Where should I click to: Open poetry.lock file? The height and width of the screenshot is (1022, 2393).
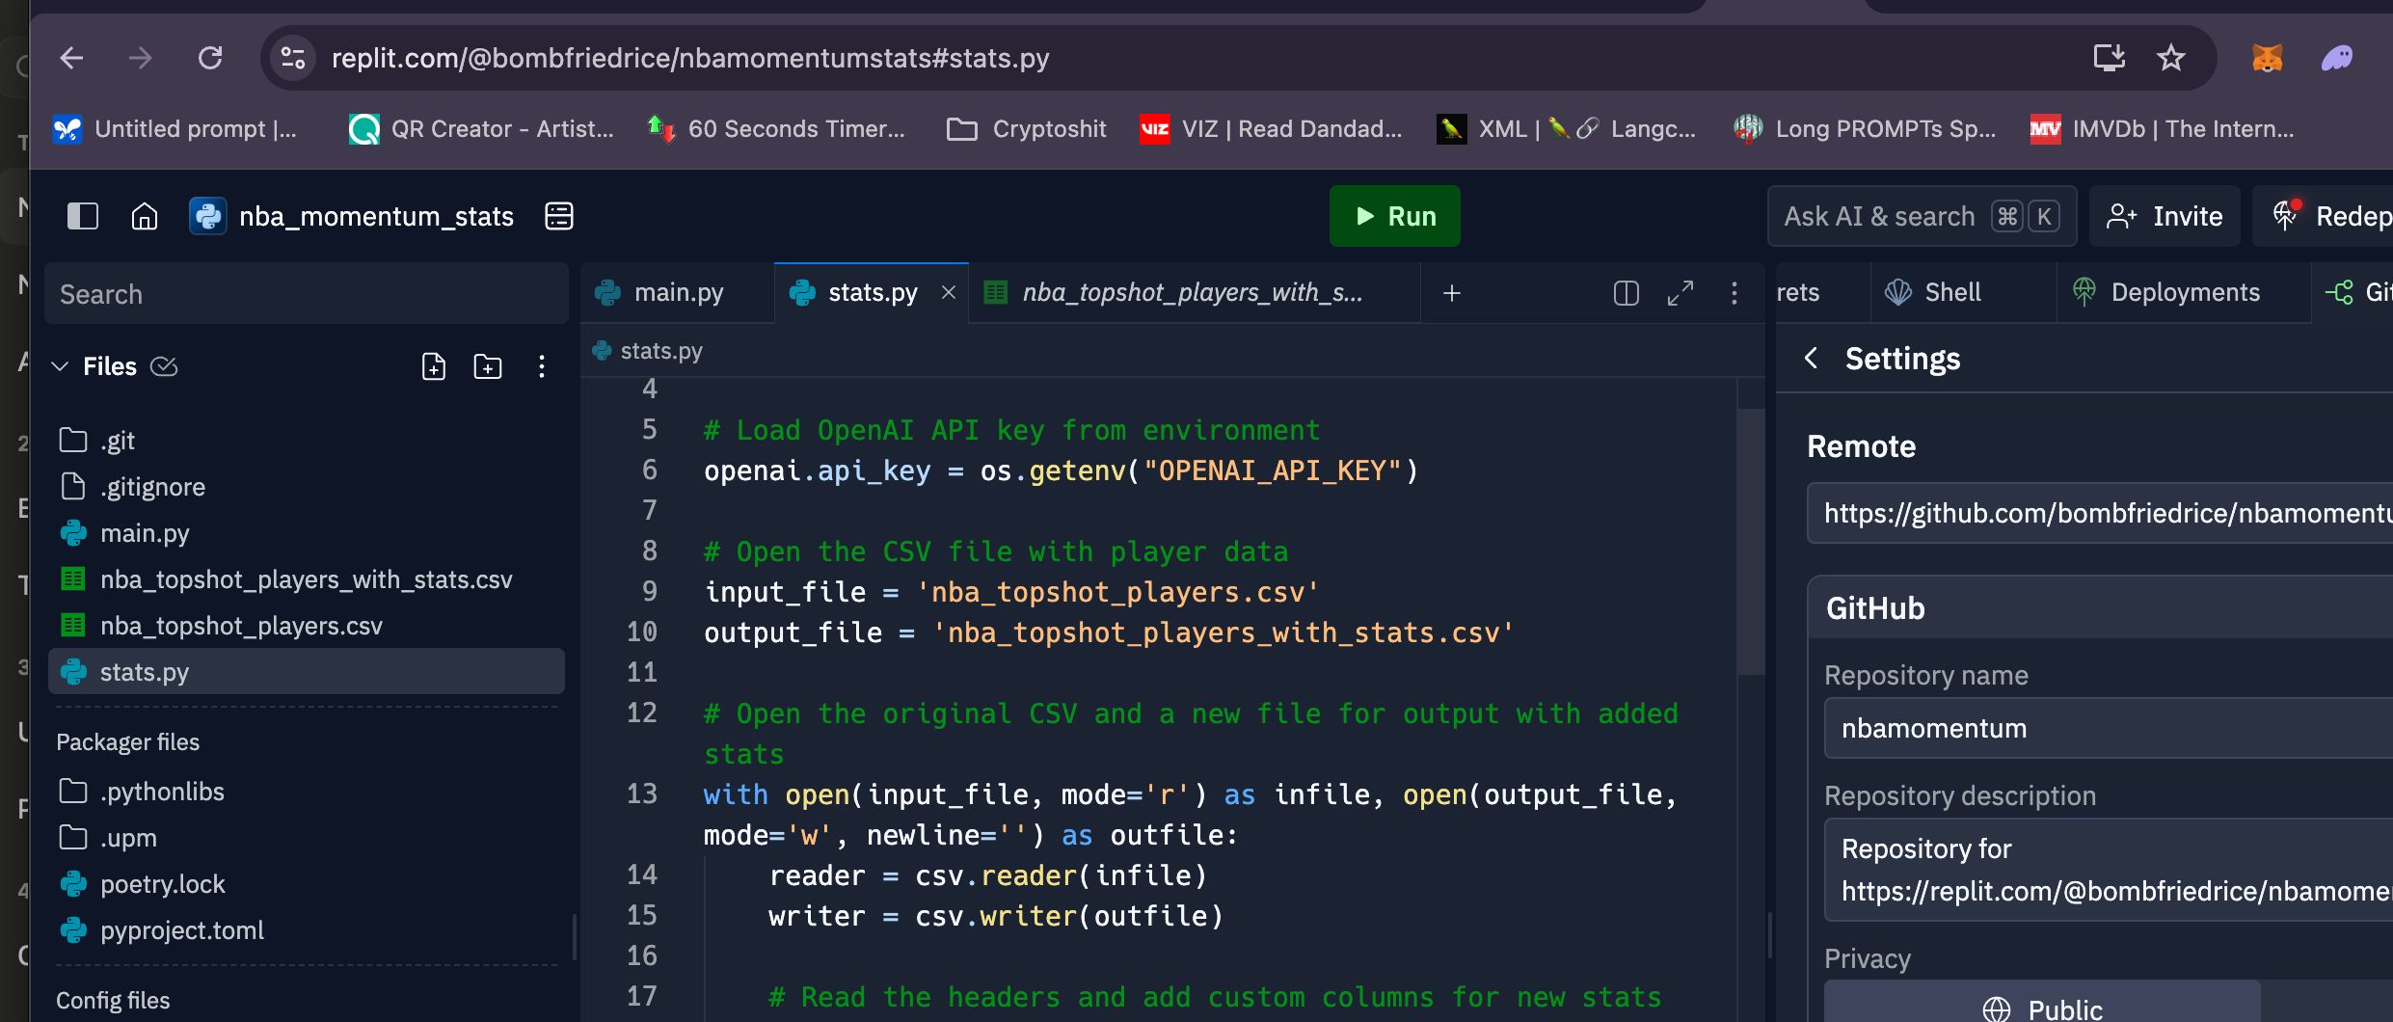307,884
